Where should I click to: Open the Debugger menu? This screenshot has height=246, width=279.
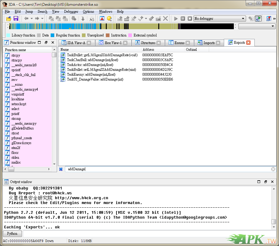[71, 12]
